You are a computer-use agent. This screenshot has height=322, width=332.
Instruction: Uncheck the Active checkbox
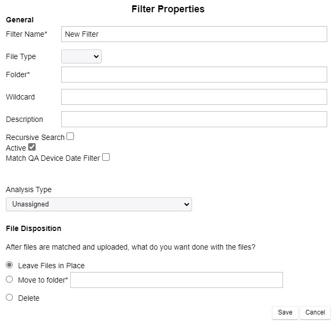click(32, 147)
